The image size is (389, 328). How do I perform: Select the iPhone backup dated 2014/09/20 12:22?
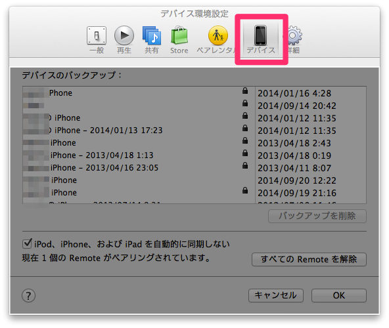194,180
